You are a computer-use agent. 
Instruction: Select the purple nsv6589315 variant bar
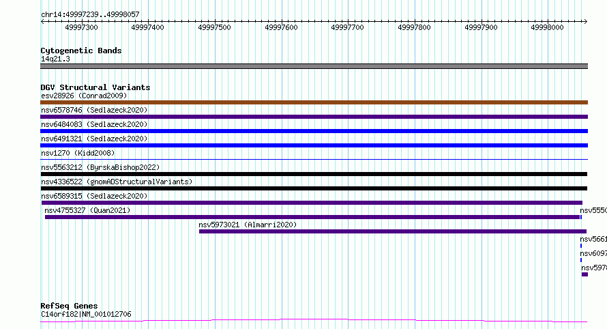coord(312,203)
